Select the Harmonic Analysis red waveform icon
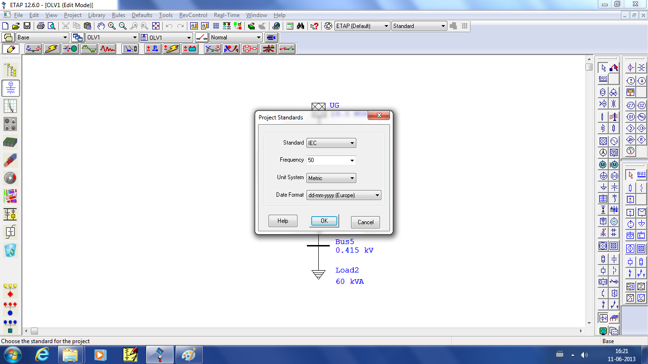648x364 pixels. [107, 48]
